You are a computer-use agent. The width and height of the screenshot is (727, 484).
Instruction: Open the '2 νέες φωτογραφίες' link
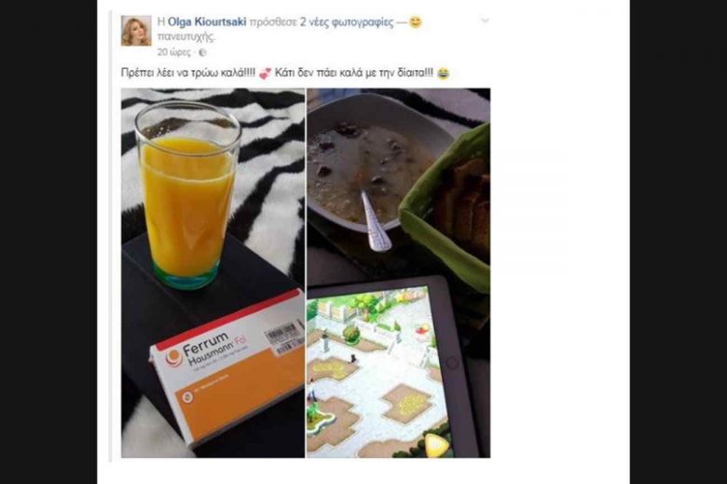(347, 21)
